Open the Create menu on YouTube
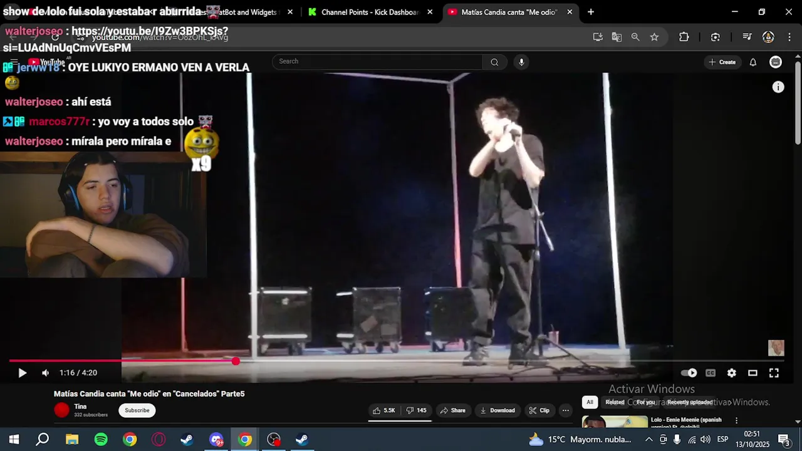Viewport: 802px width, 451px height. 722,62
